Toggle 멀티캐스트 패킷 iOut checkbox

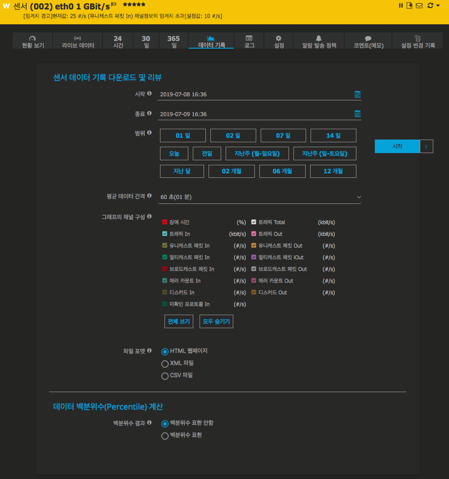point(253,257)
